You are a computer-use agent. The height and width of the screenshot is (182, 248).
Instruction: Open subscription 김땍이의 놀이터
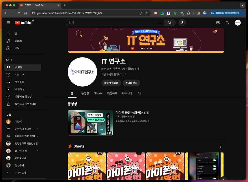(x=23, y=129)
